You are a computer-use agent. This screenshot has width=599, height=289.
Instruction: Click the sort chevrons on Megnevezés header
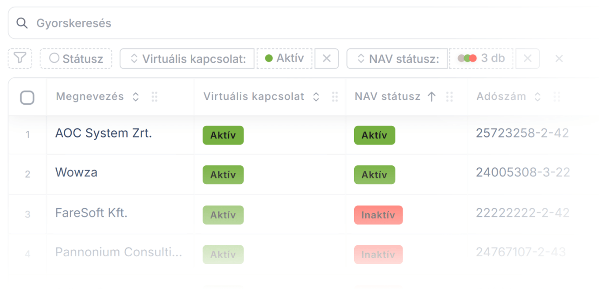tap(135, 96)
